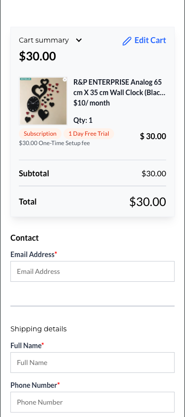Click the One-Time Setup fee note
The width and height of the screenshot is (185, 417).
pos(54,143)
